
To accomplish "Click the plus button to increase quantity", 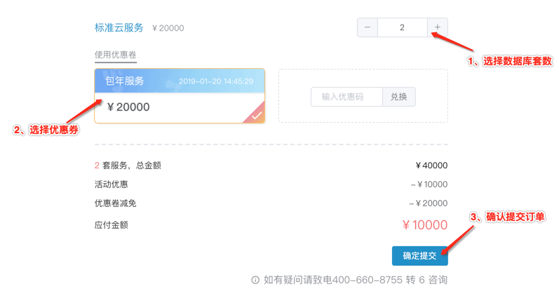I will click(437, 27).
